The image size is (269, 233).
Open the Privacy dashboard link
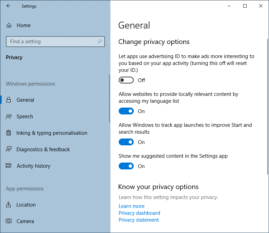click(139, 213)
